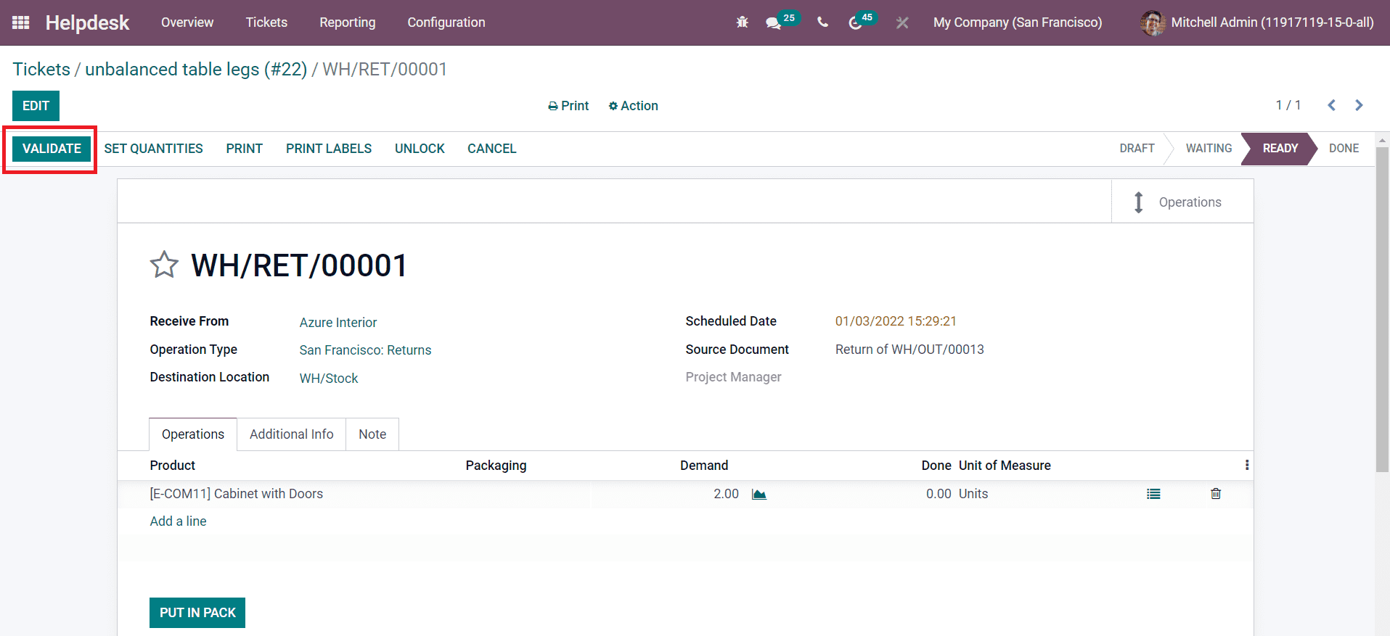Open the Overview menu
This screenshot has width=1390, height=636.
tap(187, 22)
